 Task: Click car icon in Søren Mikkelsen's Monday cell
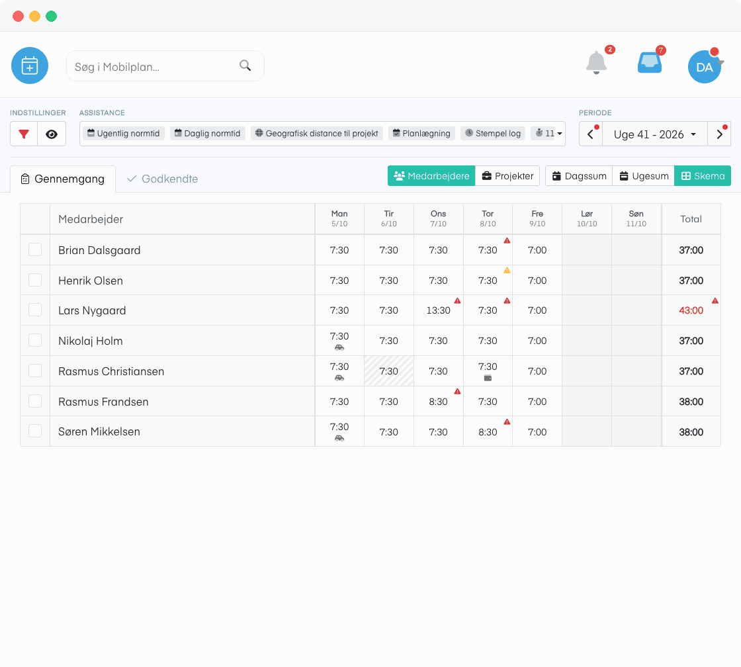tap(339, 438)
